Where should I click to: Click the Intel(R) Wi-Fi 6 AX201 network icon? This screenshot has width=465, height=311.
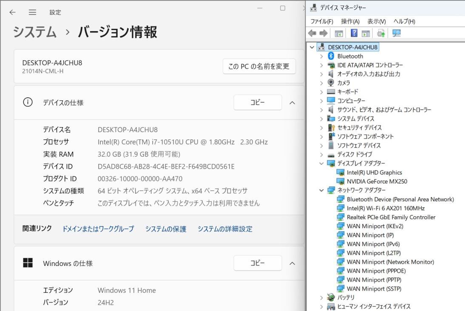click(340, 208)
